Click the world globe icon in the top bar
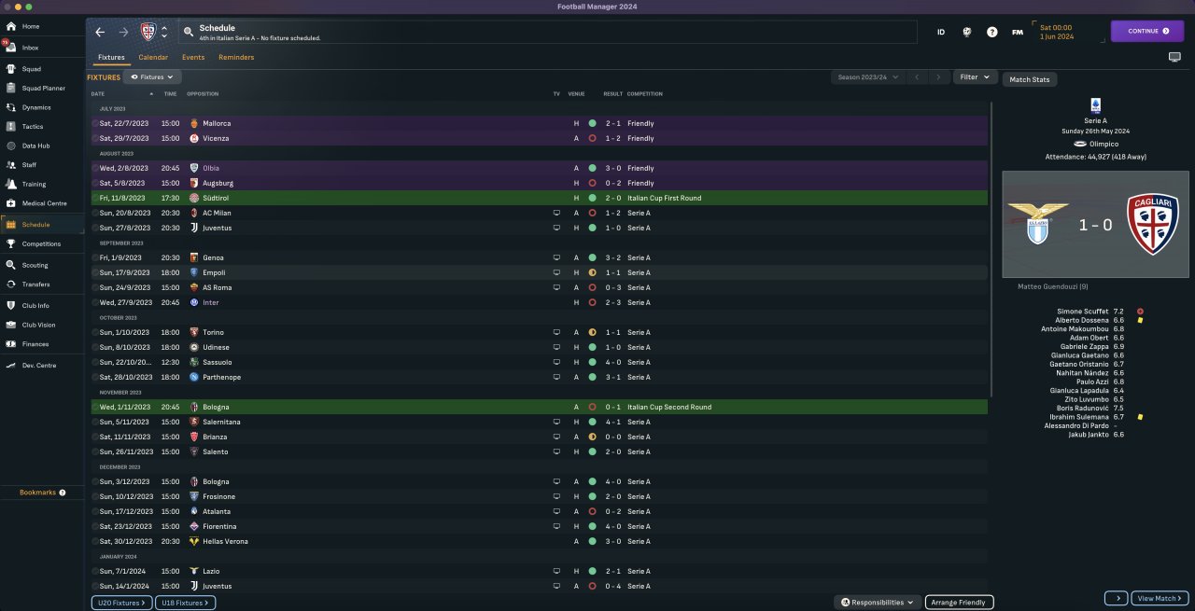The height and width of the screenshot is (611, 1195). [x=966, y=32]
